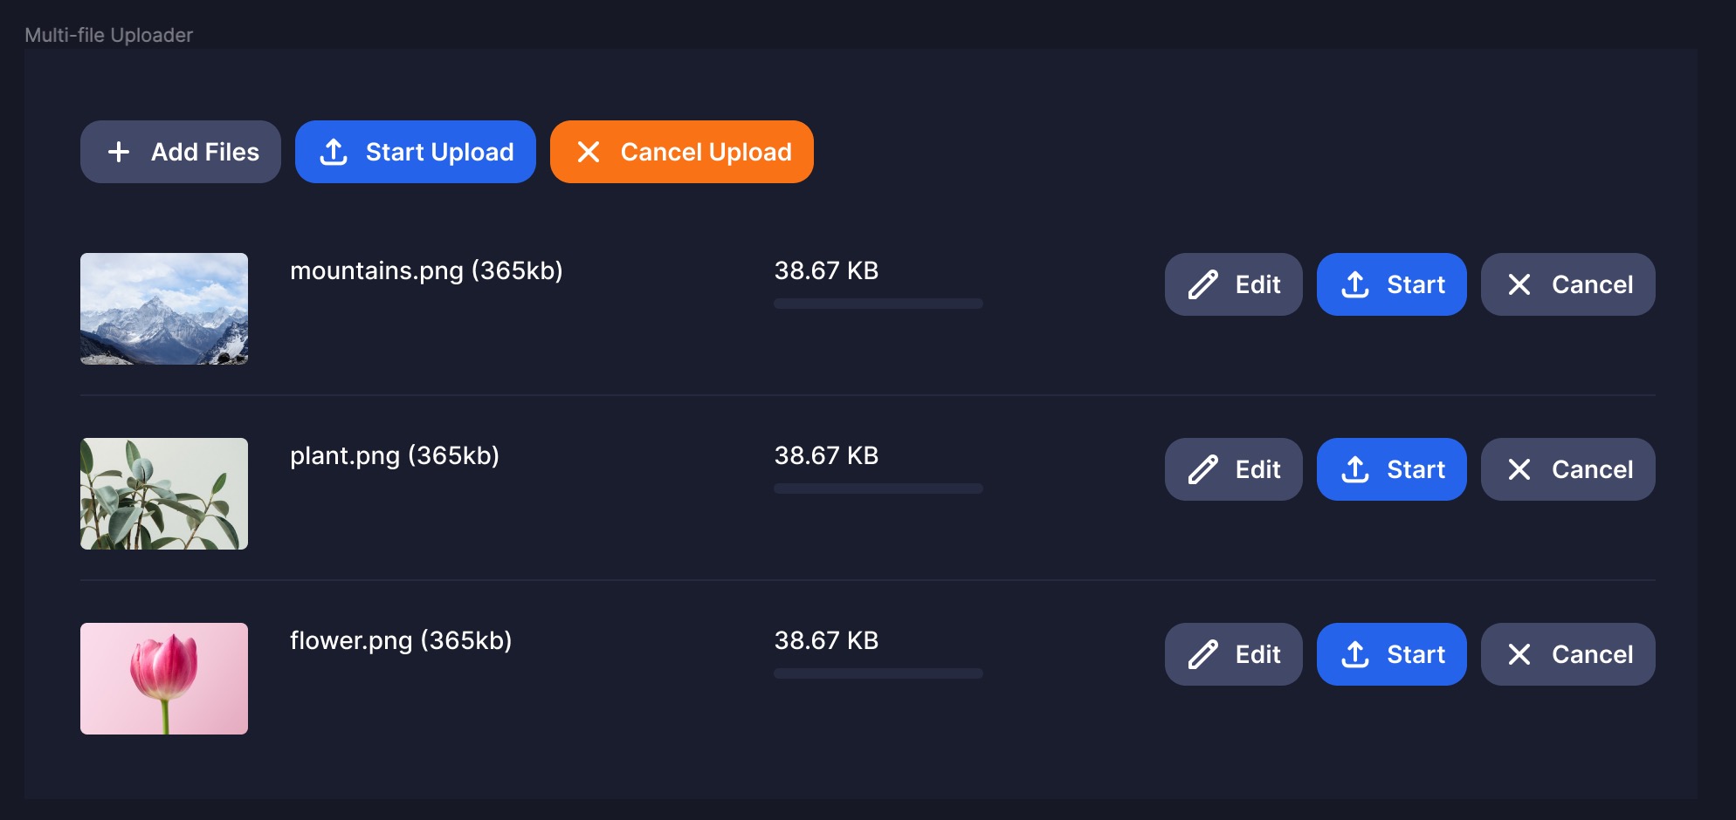Edit the plant.png file entry

tap(1233, 468)
